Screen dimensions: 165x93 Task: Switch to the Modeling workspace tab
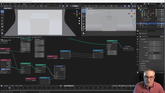pyautogui.click(x=30, y=4)
